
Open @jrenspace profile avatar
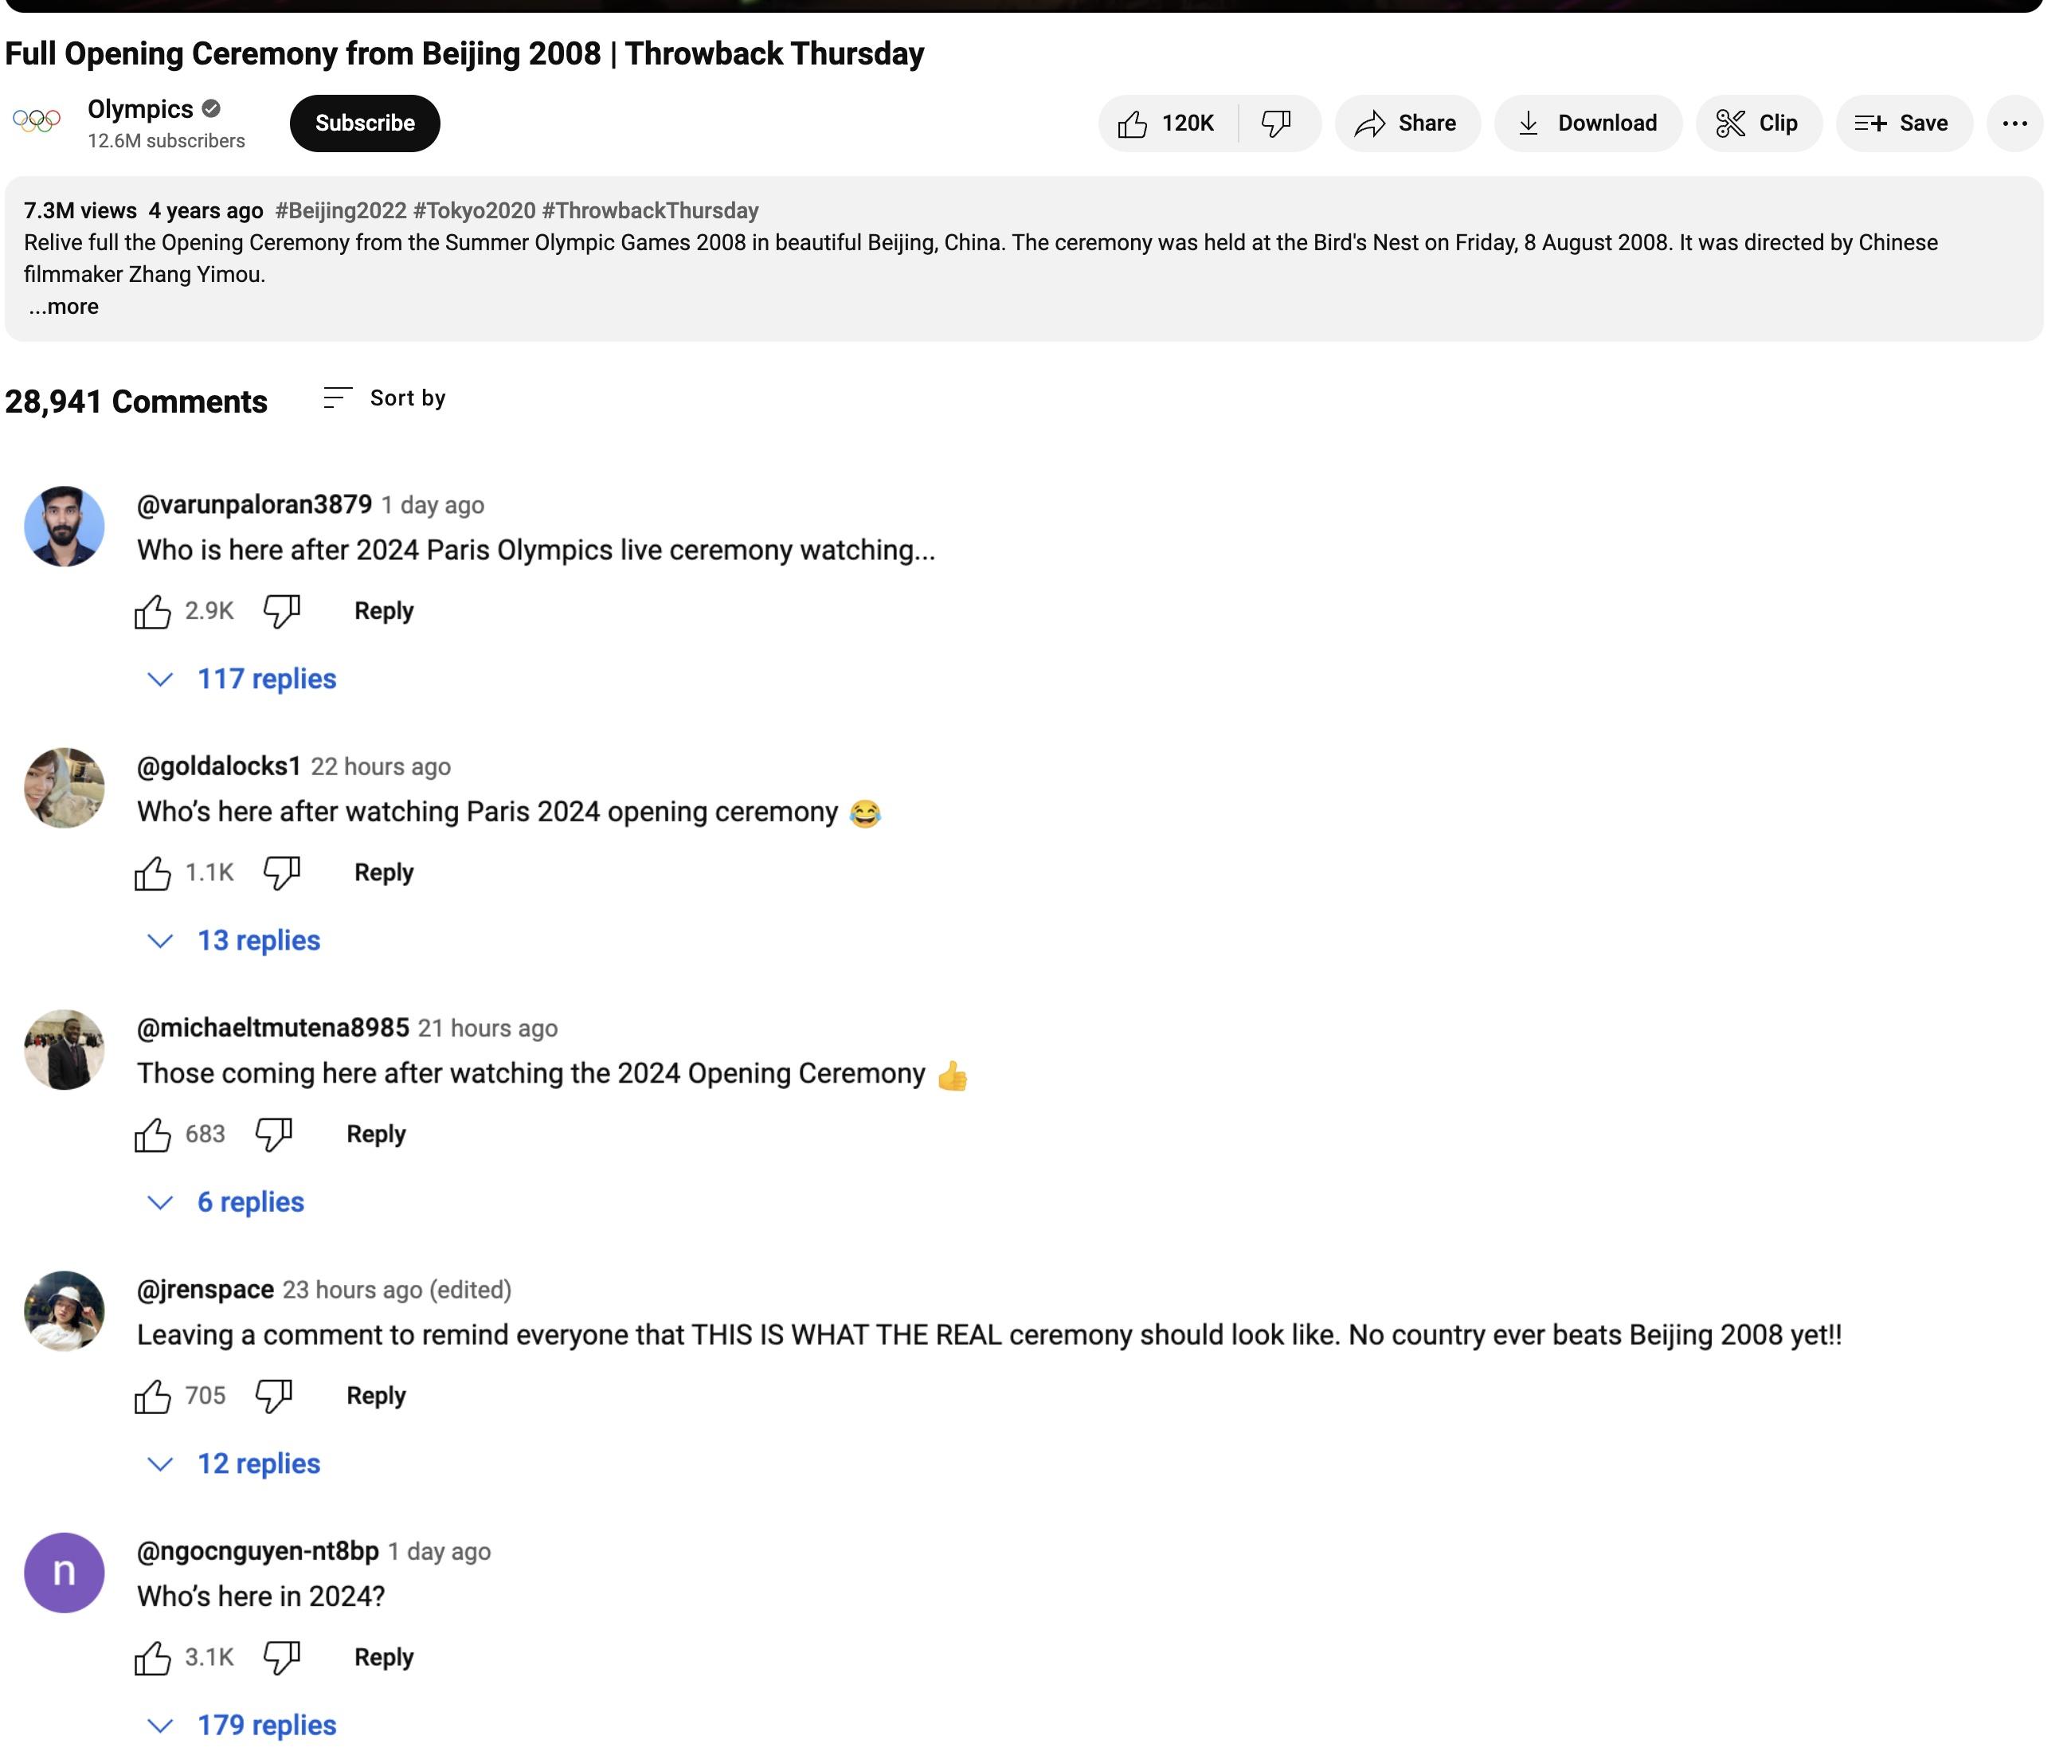[64, 1311]
